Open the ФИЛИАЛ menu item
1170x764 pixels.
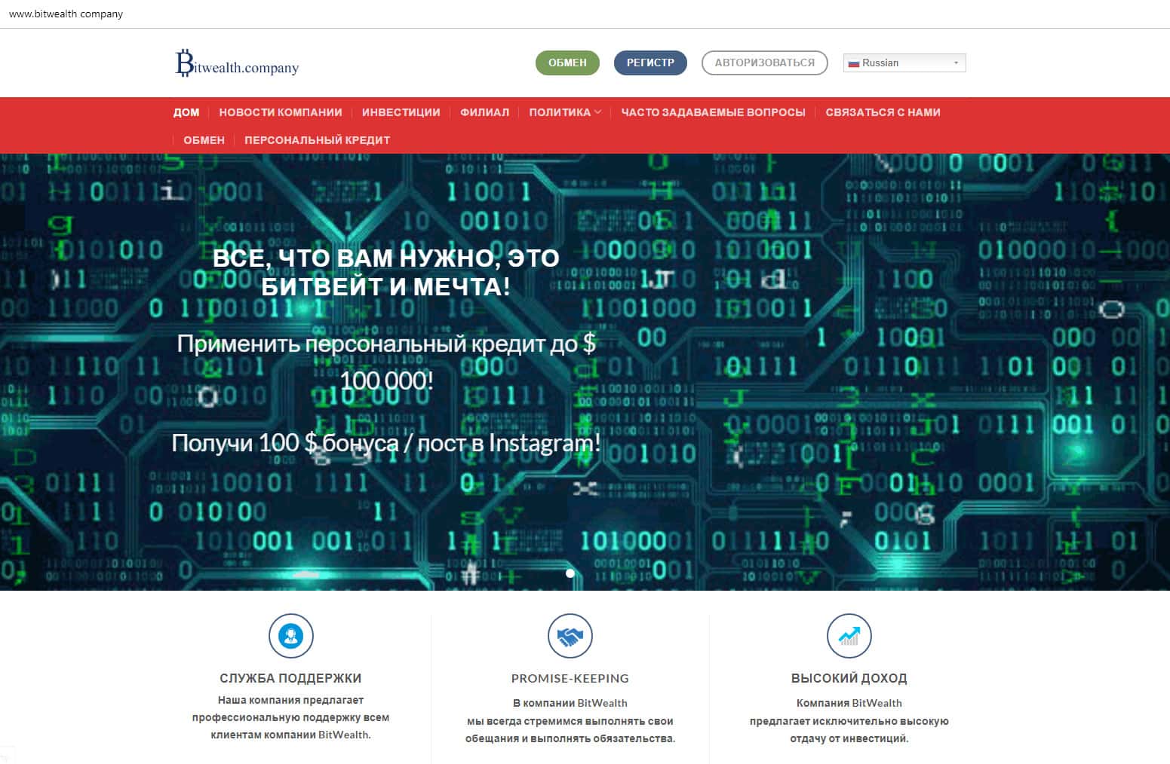(485, 112)
